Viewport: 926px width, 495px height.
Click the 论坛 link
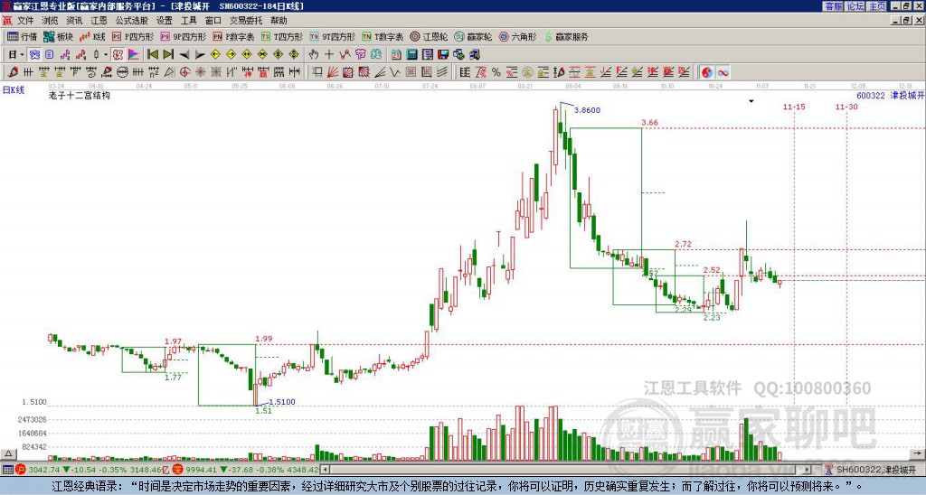tap(855, 6)
